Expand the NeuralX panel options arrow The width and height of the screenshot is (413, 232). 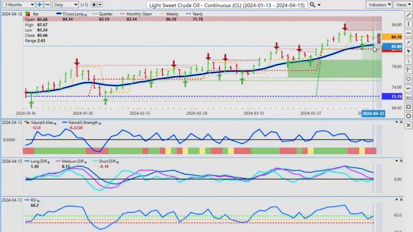pyautogui.click(x=396, y=122)
